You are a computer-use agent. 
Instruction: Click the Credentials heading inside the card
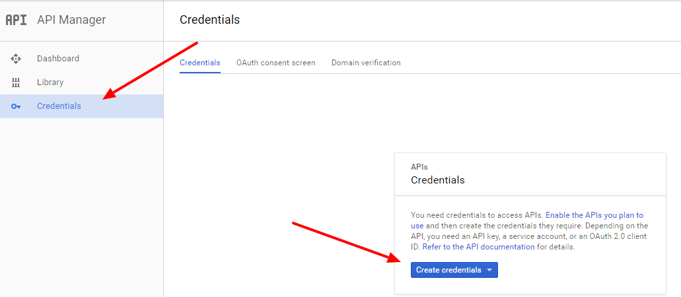pos(438,180)
